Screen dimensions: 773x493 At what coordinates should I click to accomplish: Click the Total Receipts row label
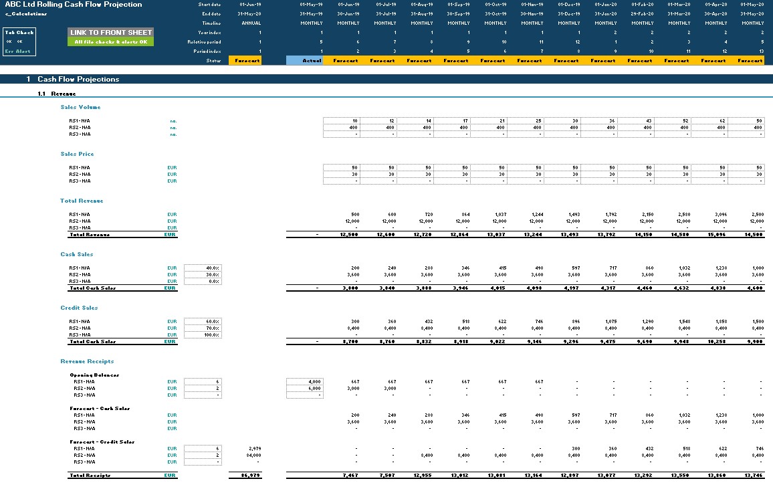pyautogui.click(x=90, y=476)
